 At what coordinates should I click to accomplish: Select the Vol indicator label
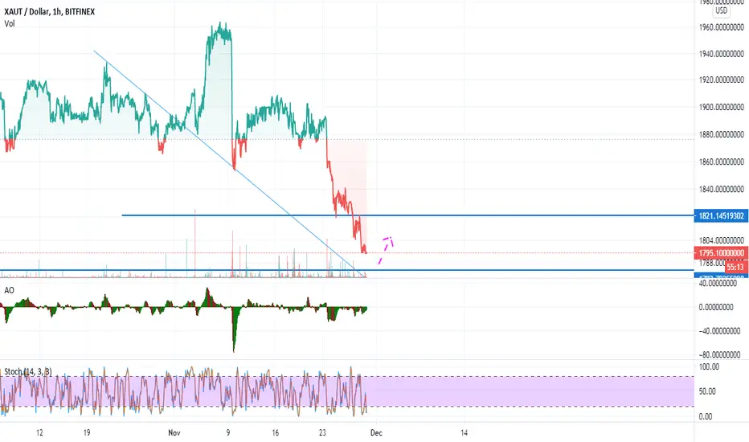click(x=10, y=23)
